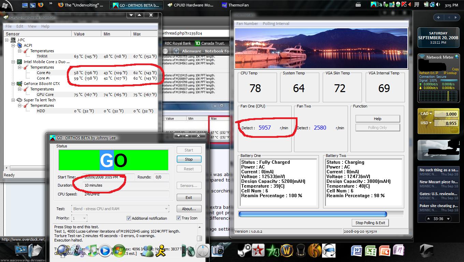This screenshot has height=262, width=464.
Task: Open the Canada Trust bookmark
Action: (210, 43)
